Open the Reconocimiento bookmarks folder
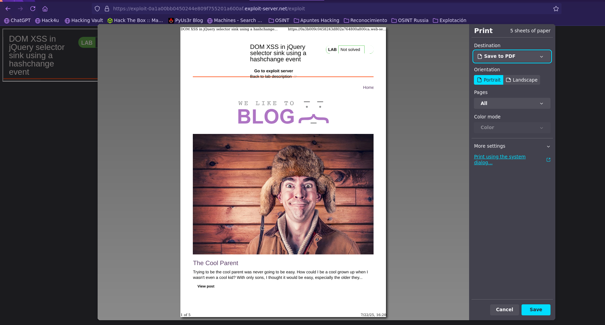 pyautogui.click(x=366, y=20)
